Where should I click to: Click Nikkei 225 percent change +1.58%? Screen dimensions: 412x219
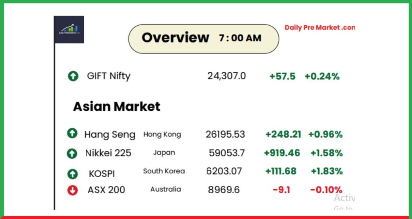326,153
